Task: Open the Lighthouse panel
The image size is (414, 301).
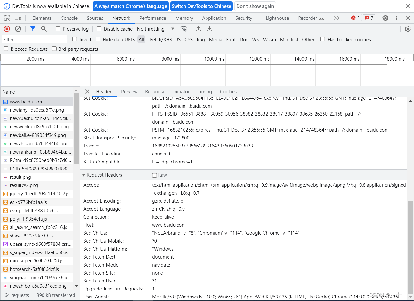Action: [277, 18]
